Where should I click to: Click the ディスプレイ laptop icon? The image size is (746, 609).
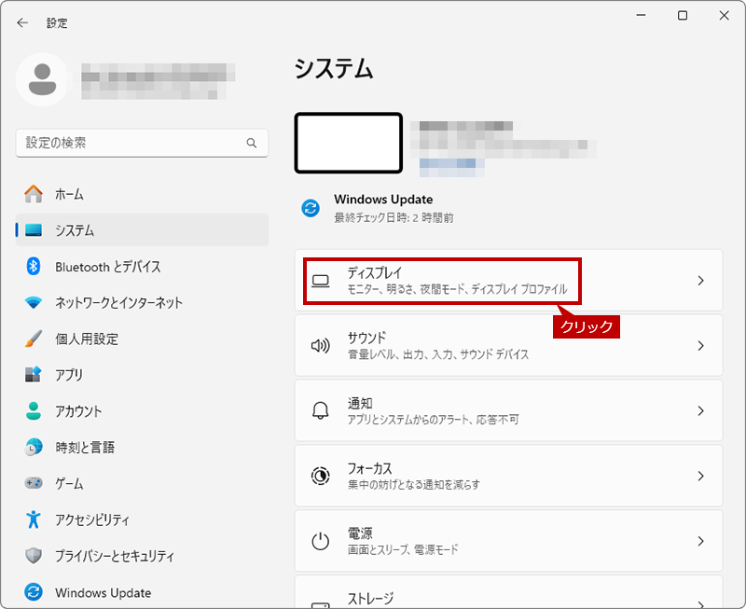coord(321,281)
